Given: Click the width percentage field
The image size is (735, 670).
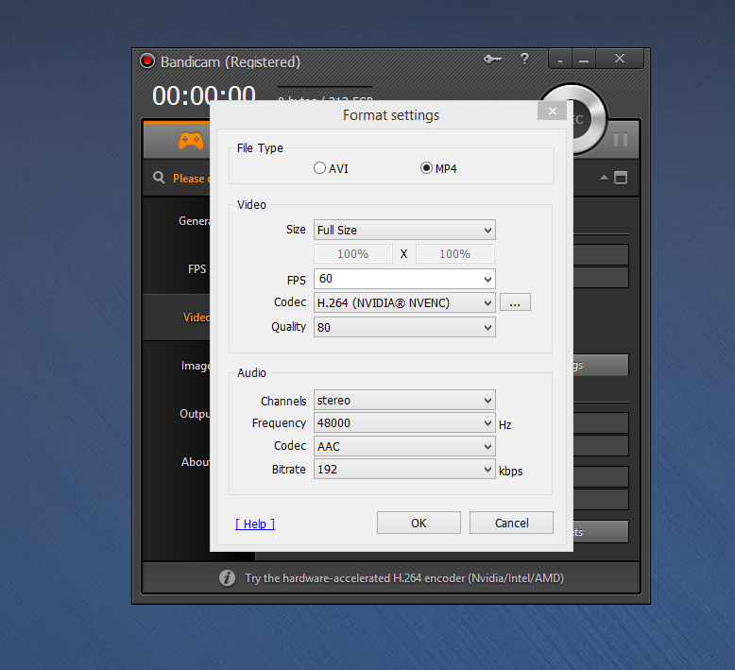Looking at the screenshot, I should [x=353, y=253].
